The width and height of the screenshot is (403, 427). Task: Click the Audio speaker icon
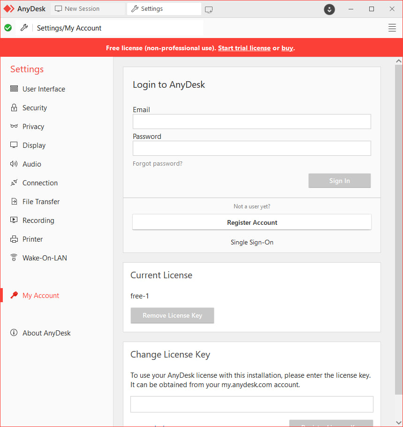coord(14,164)
